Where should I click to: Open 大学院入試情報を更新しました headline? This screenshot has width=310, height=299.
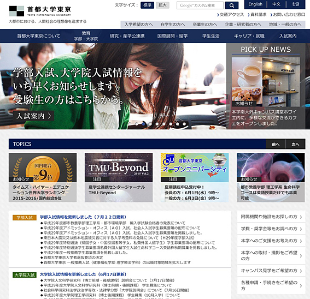tap(83, 274)
